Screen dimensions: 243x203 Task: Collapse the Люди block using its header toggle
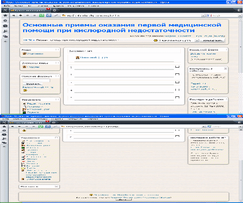tap(57, 50)
